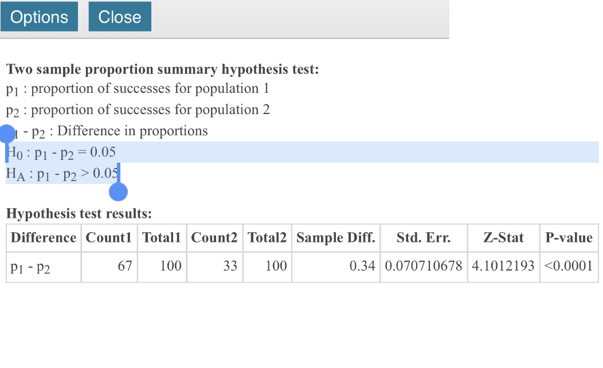Click the Z-Stat column header
This screenshot has height=368, width=603.
coord(503,238)
